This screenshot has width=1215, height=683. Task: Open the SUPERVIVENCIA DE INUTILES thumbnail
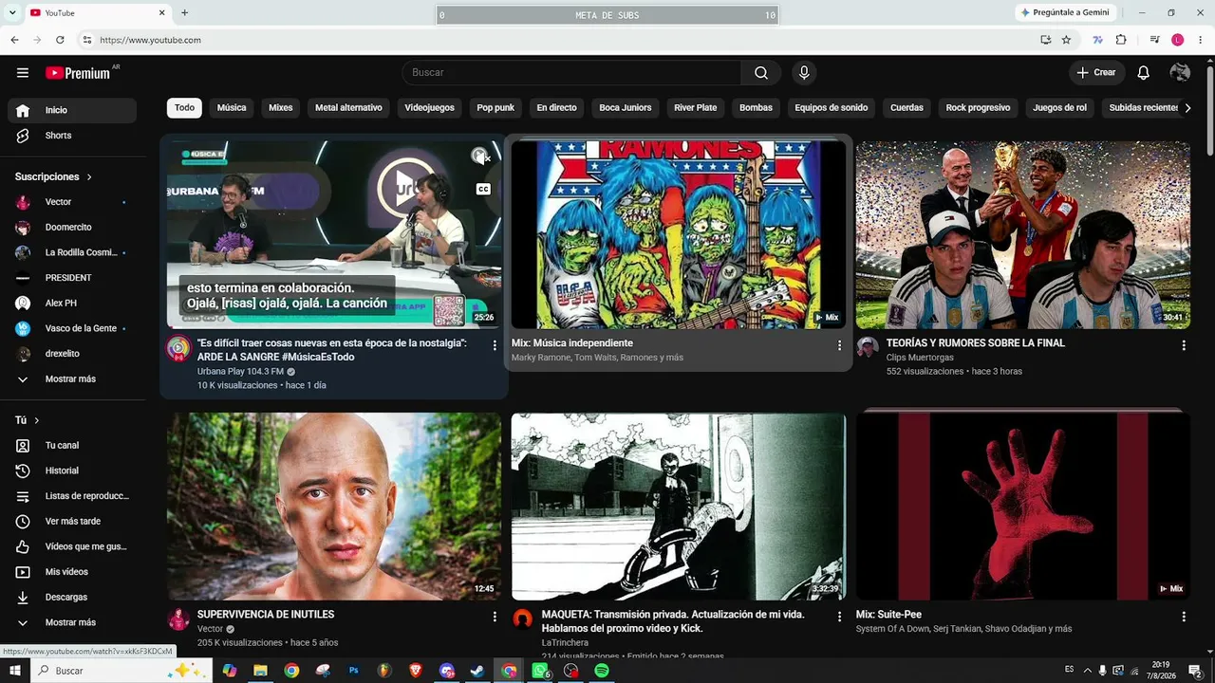[334, 507]
